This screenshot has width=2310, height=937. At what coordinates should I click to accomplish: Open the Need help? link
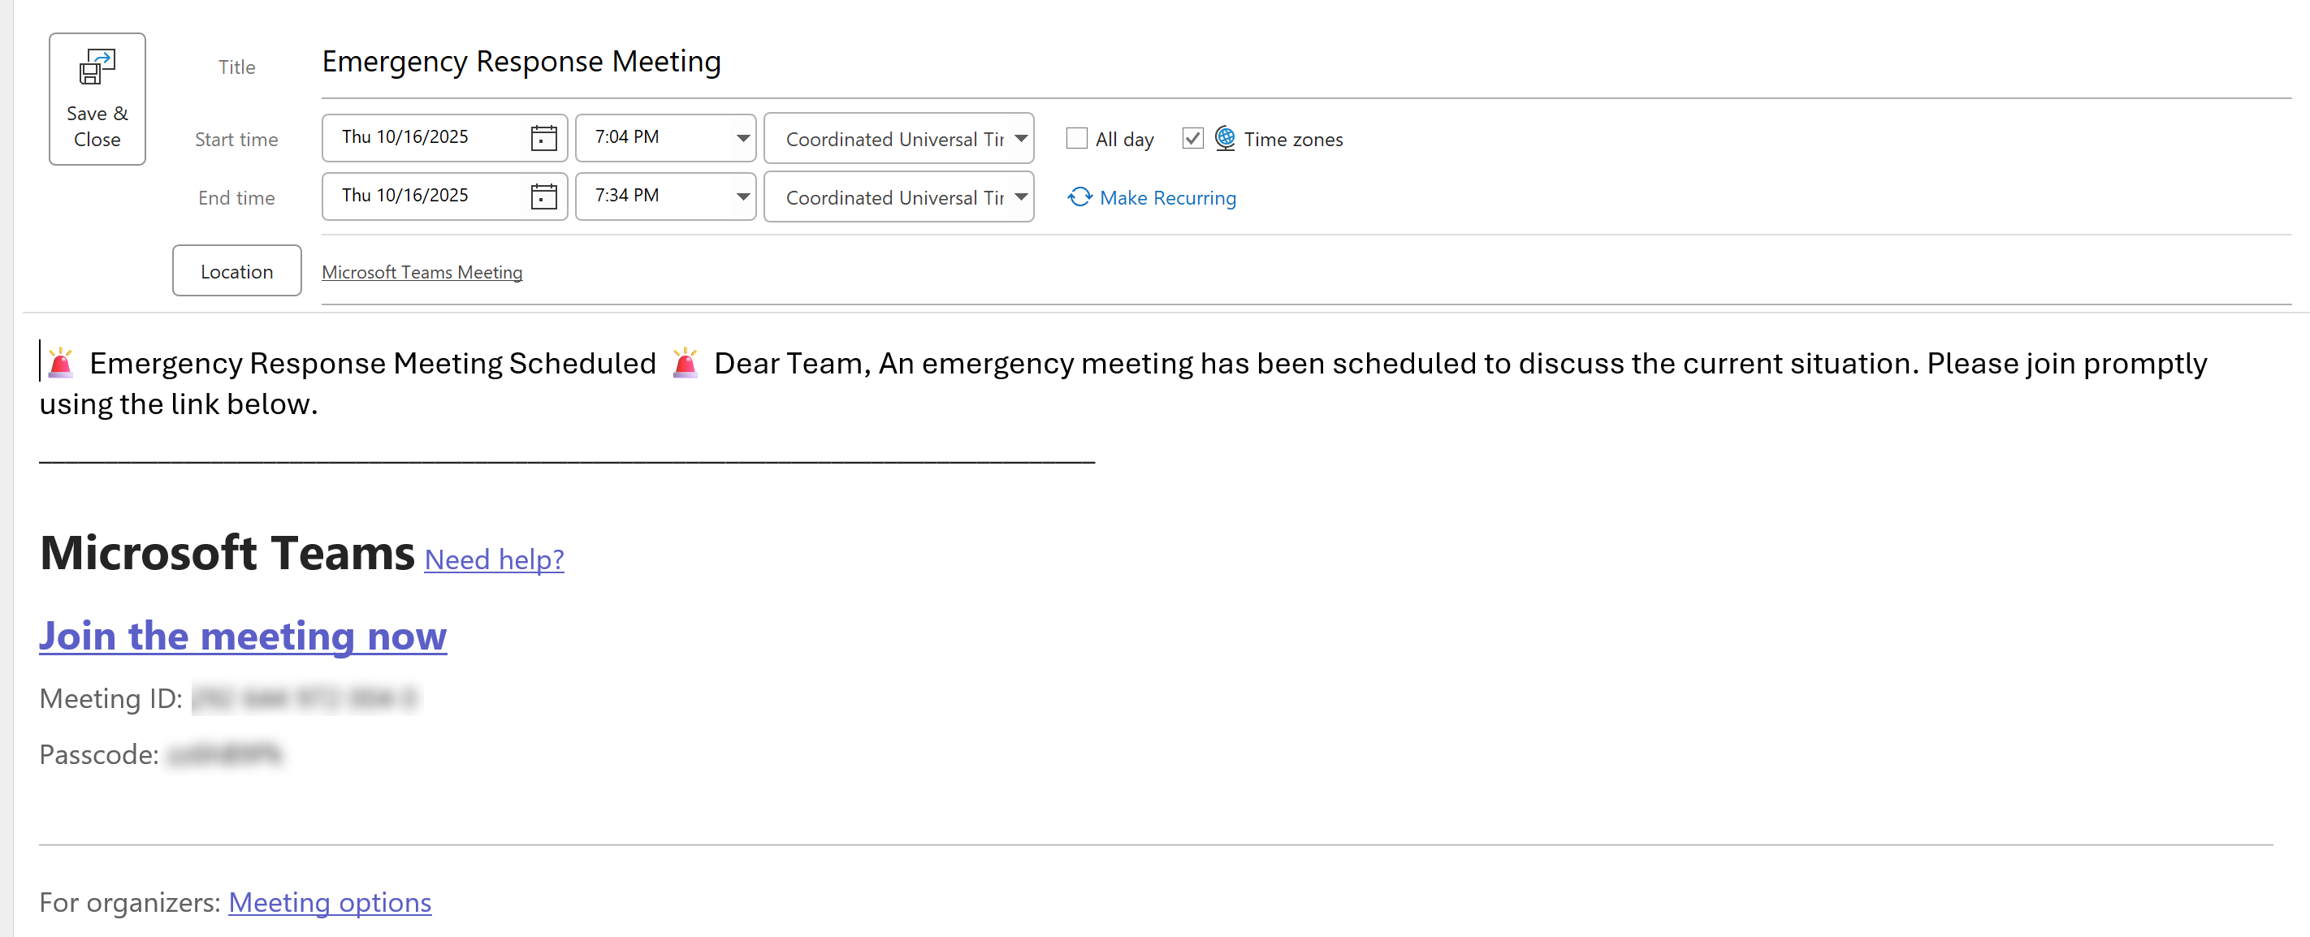(x=494, y=559)
